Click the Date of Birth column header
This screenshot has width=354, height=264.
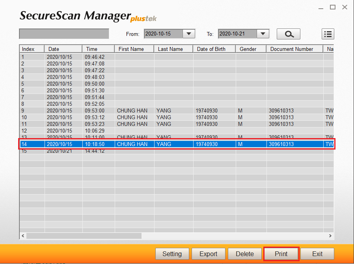(x=214, y=49)
